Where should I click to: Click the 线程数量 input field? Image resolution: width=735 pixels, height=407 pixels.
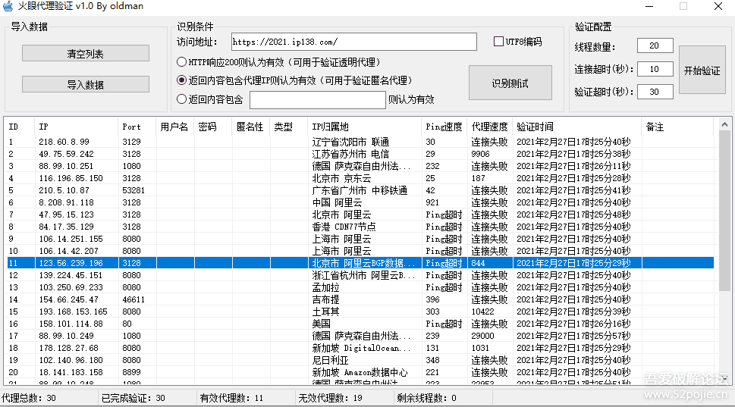[x=655, y=46]
